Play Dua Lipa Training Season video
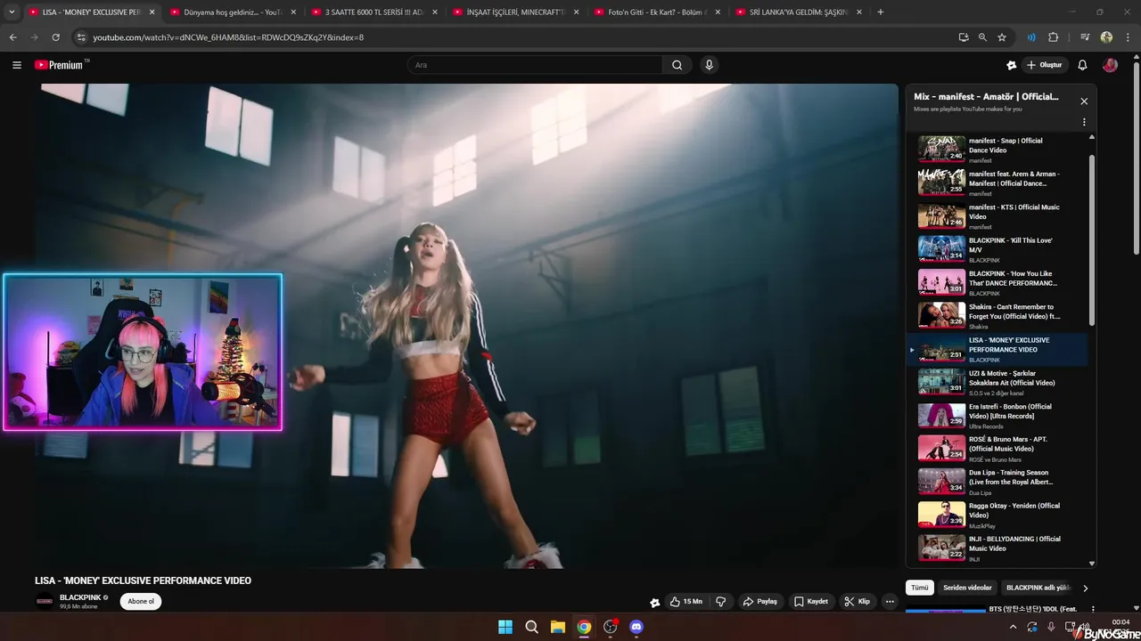1141x641 pixels. 998,482
